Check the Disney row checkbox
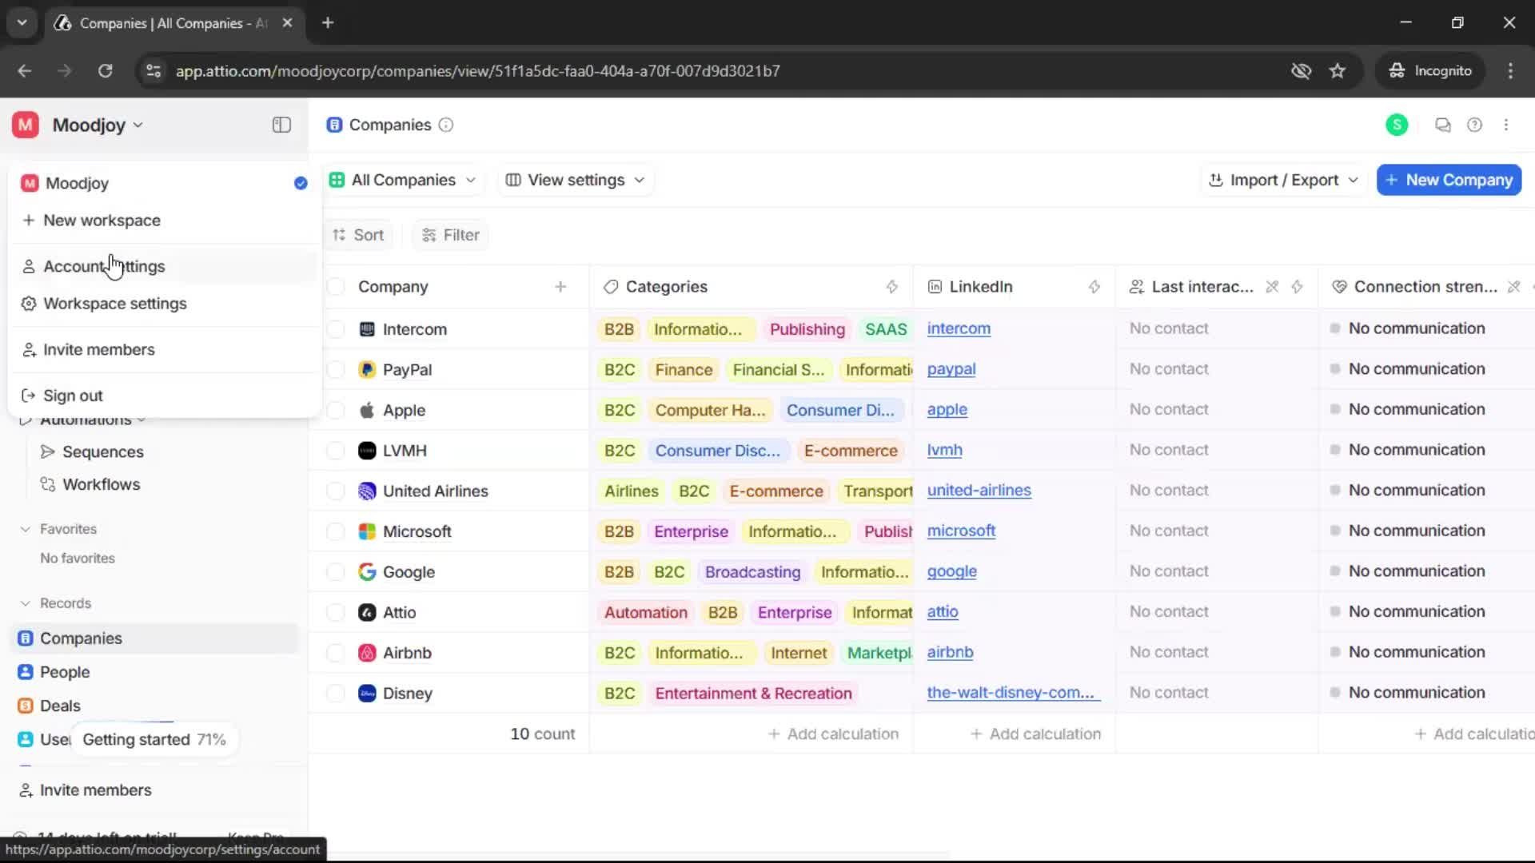1535x863 pixels. point(336,693)
